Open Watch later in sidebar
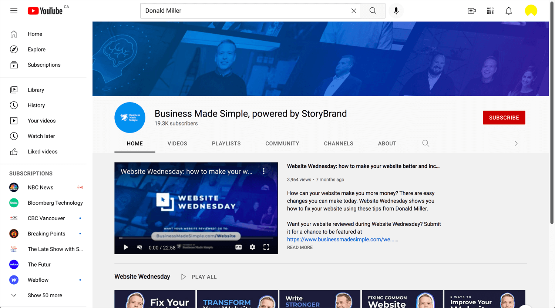The width and height of the screenshot is (555, 308). 43,136
